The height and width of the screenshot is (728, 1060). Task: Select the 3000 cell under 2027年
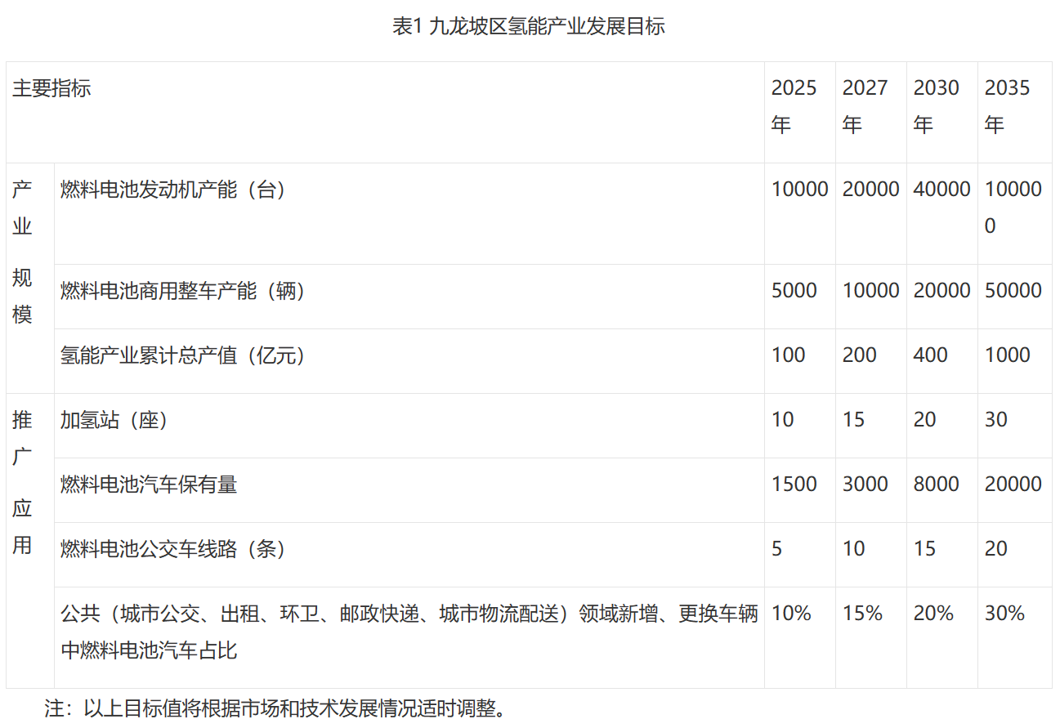(x=870, y=490)
